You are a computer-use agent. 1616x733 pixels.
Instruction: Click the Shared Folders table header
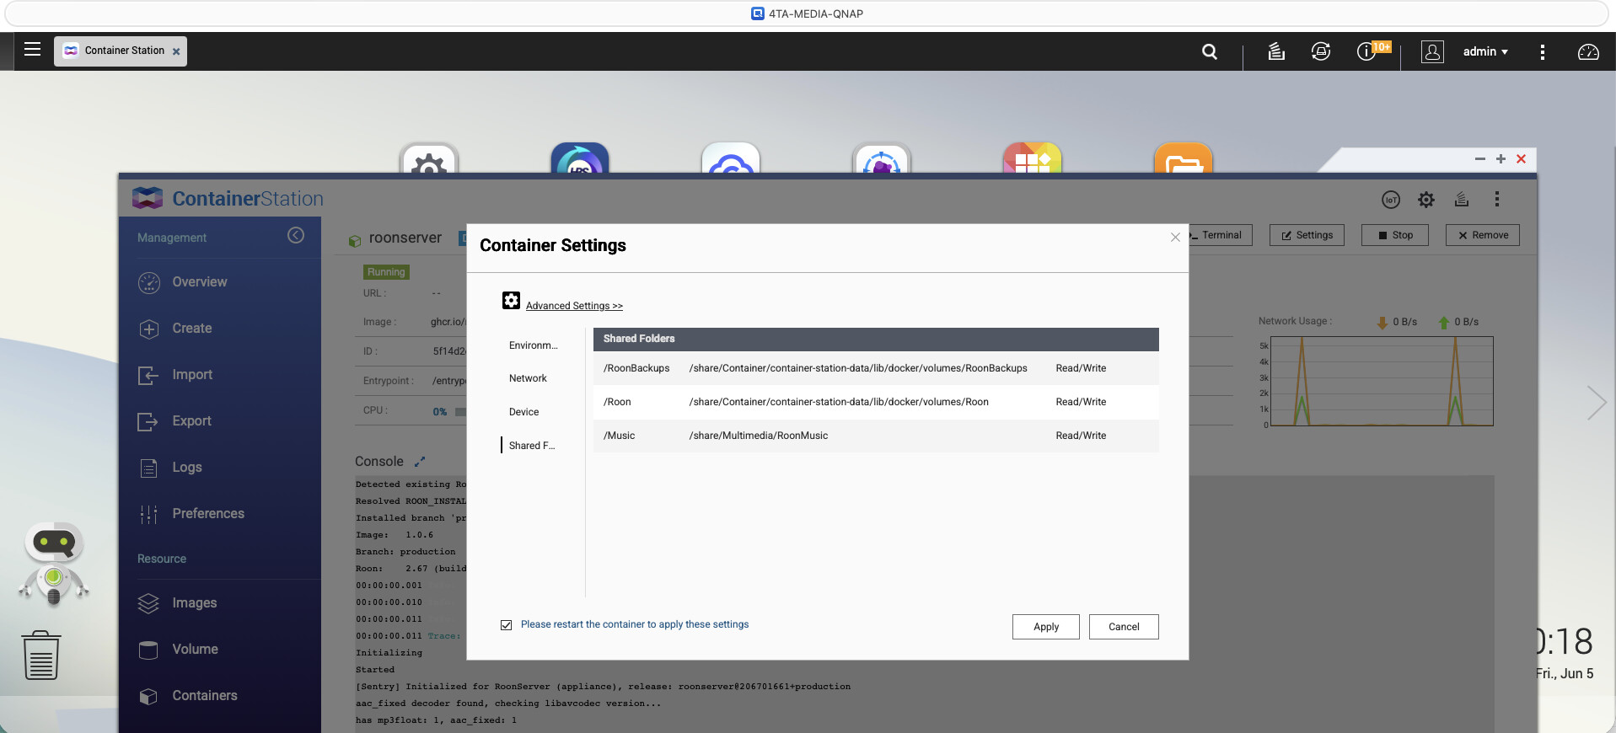click(x=876, y=339)
